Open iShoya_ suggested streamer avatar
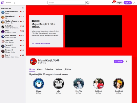This screenshot has width=137, height=103. [39, 84]
